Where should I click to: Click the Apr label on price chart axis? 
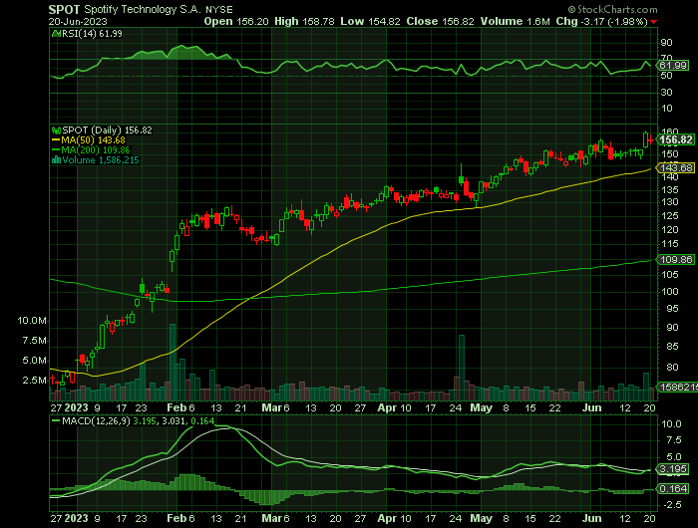click(x=387, y=407)
